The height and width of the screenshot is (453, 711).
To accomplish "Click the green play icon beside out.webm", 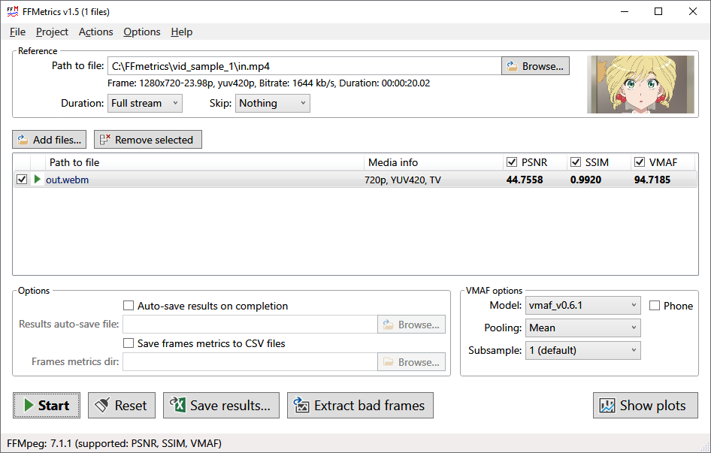I will [37, 179].
